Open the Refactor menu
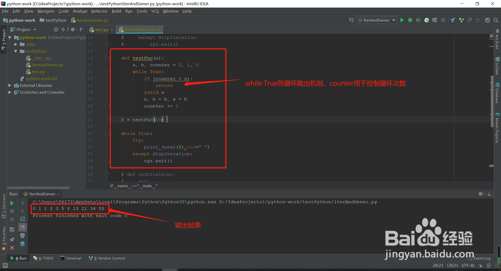This screenshot has width=501, height=271. pos(99,11)
